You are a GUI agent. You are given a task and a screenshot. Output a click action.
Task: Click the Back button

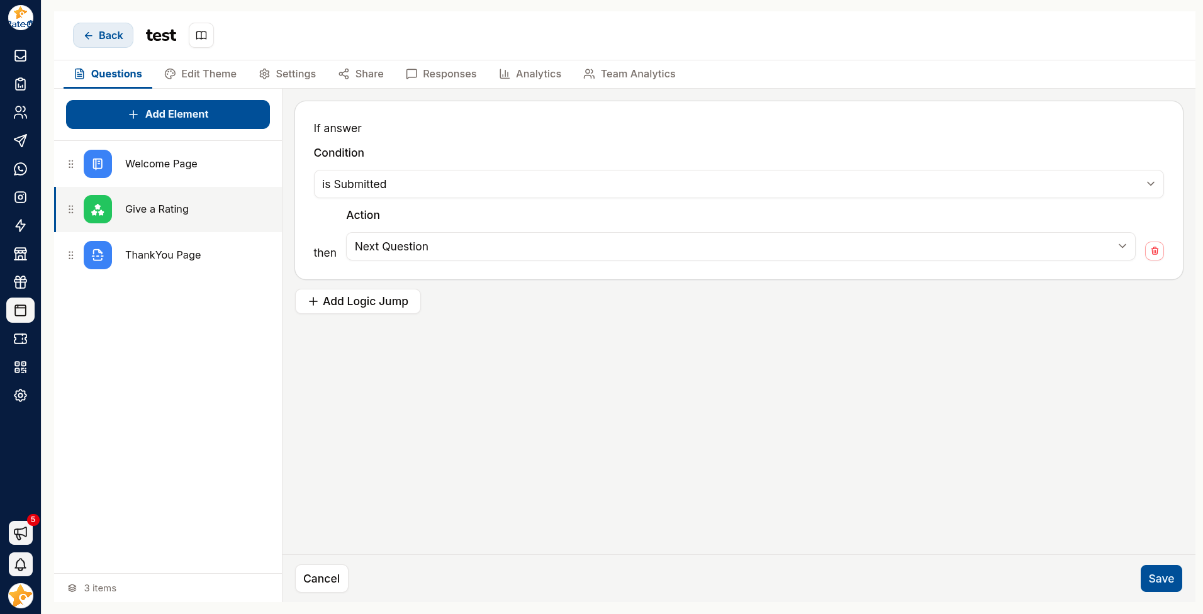(103, 35)
